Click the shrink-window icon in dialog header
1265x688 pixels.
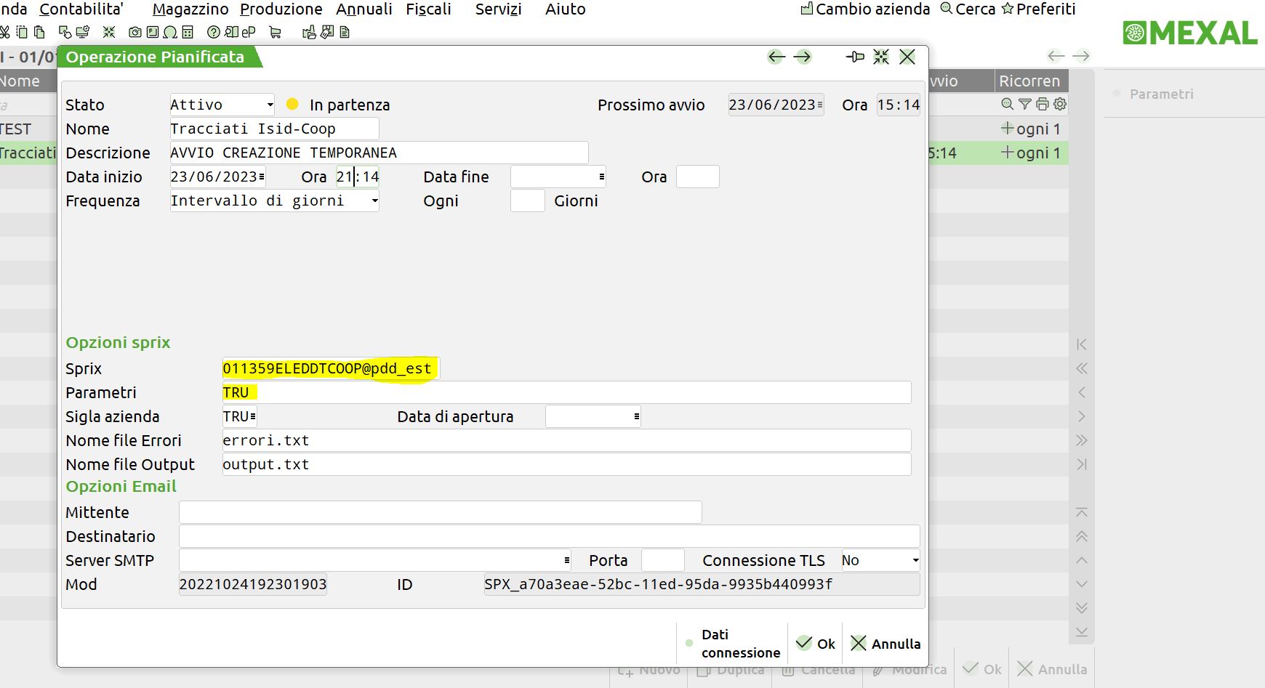pyautogui.click(x=881, y=57)
